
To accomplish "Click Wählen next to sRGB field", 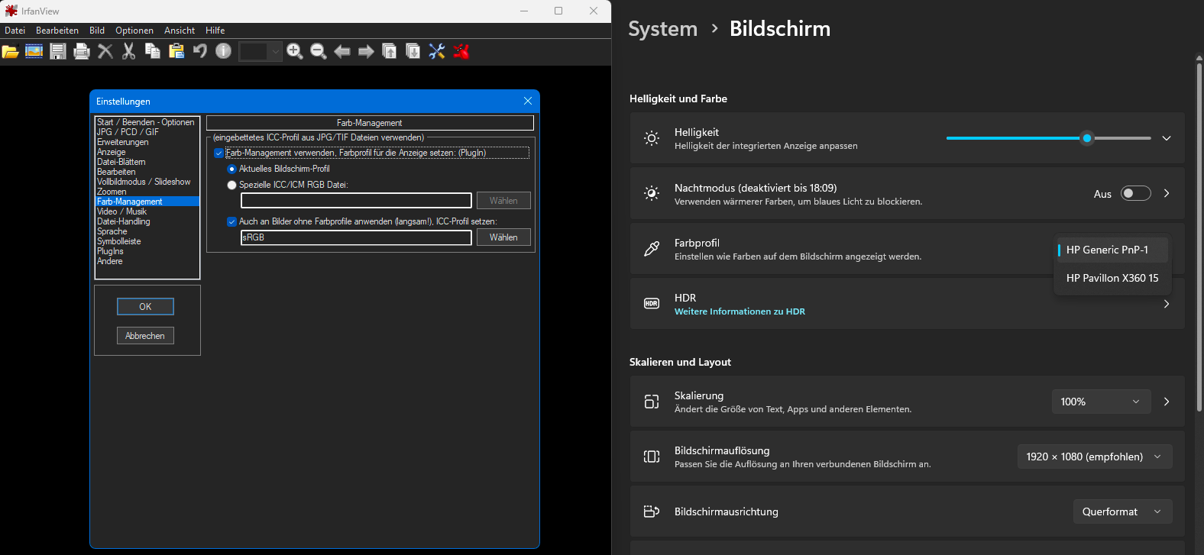I will click(503, 237).
